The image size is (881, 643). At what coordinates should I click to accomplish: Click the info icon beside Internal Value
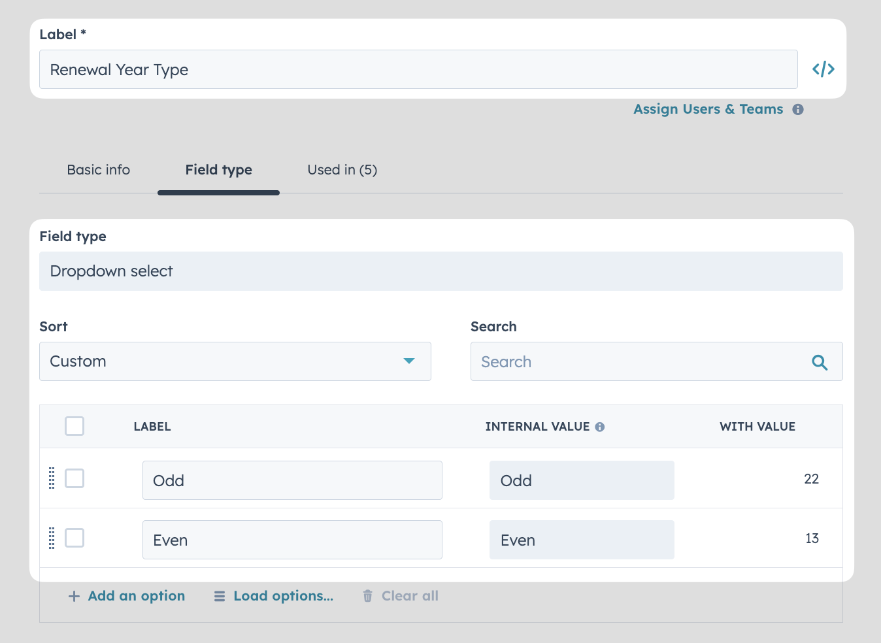[x=600, y=427]
